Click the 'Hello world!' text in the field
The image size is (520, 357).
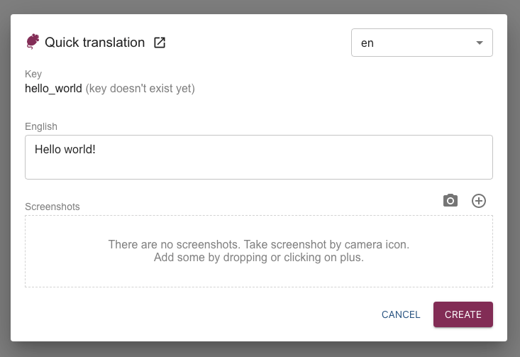coord(65,150)
